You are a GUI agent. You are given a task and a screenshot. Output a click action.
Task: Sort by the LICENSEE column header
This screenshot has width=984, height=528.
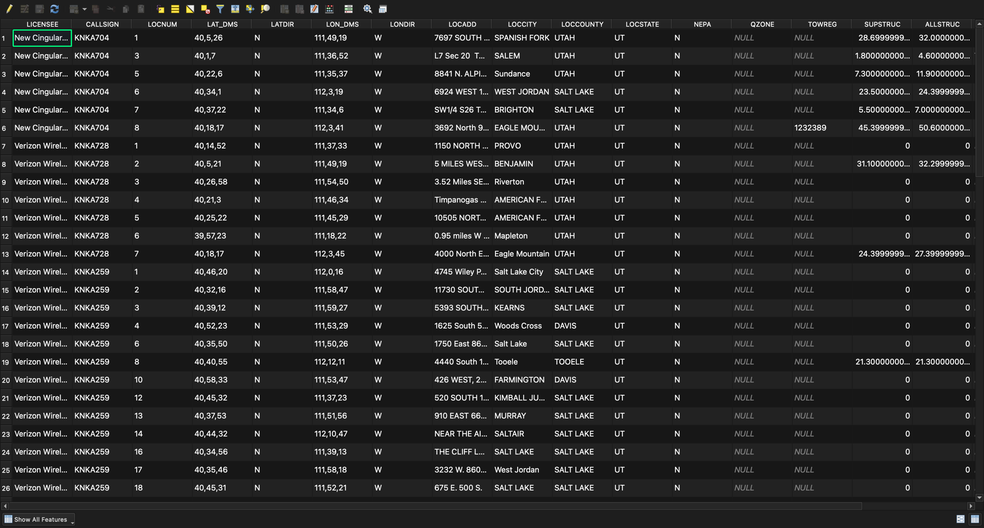42,24
